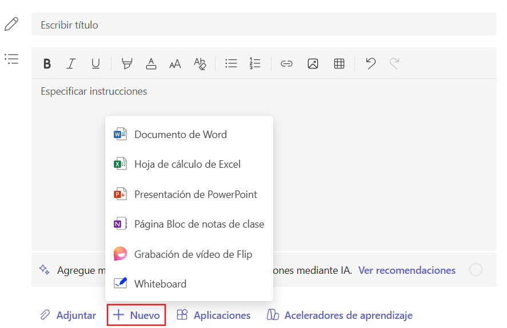The width and height of the screenshot is (507, 328).
Task: Add a Class Notebook page
Action: click(x=189, y=224)
